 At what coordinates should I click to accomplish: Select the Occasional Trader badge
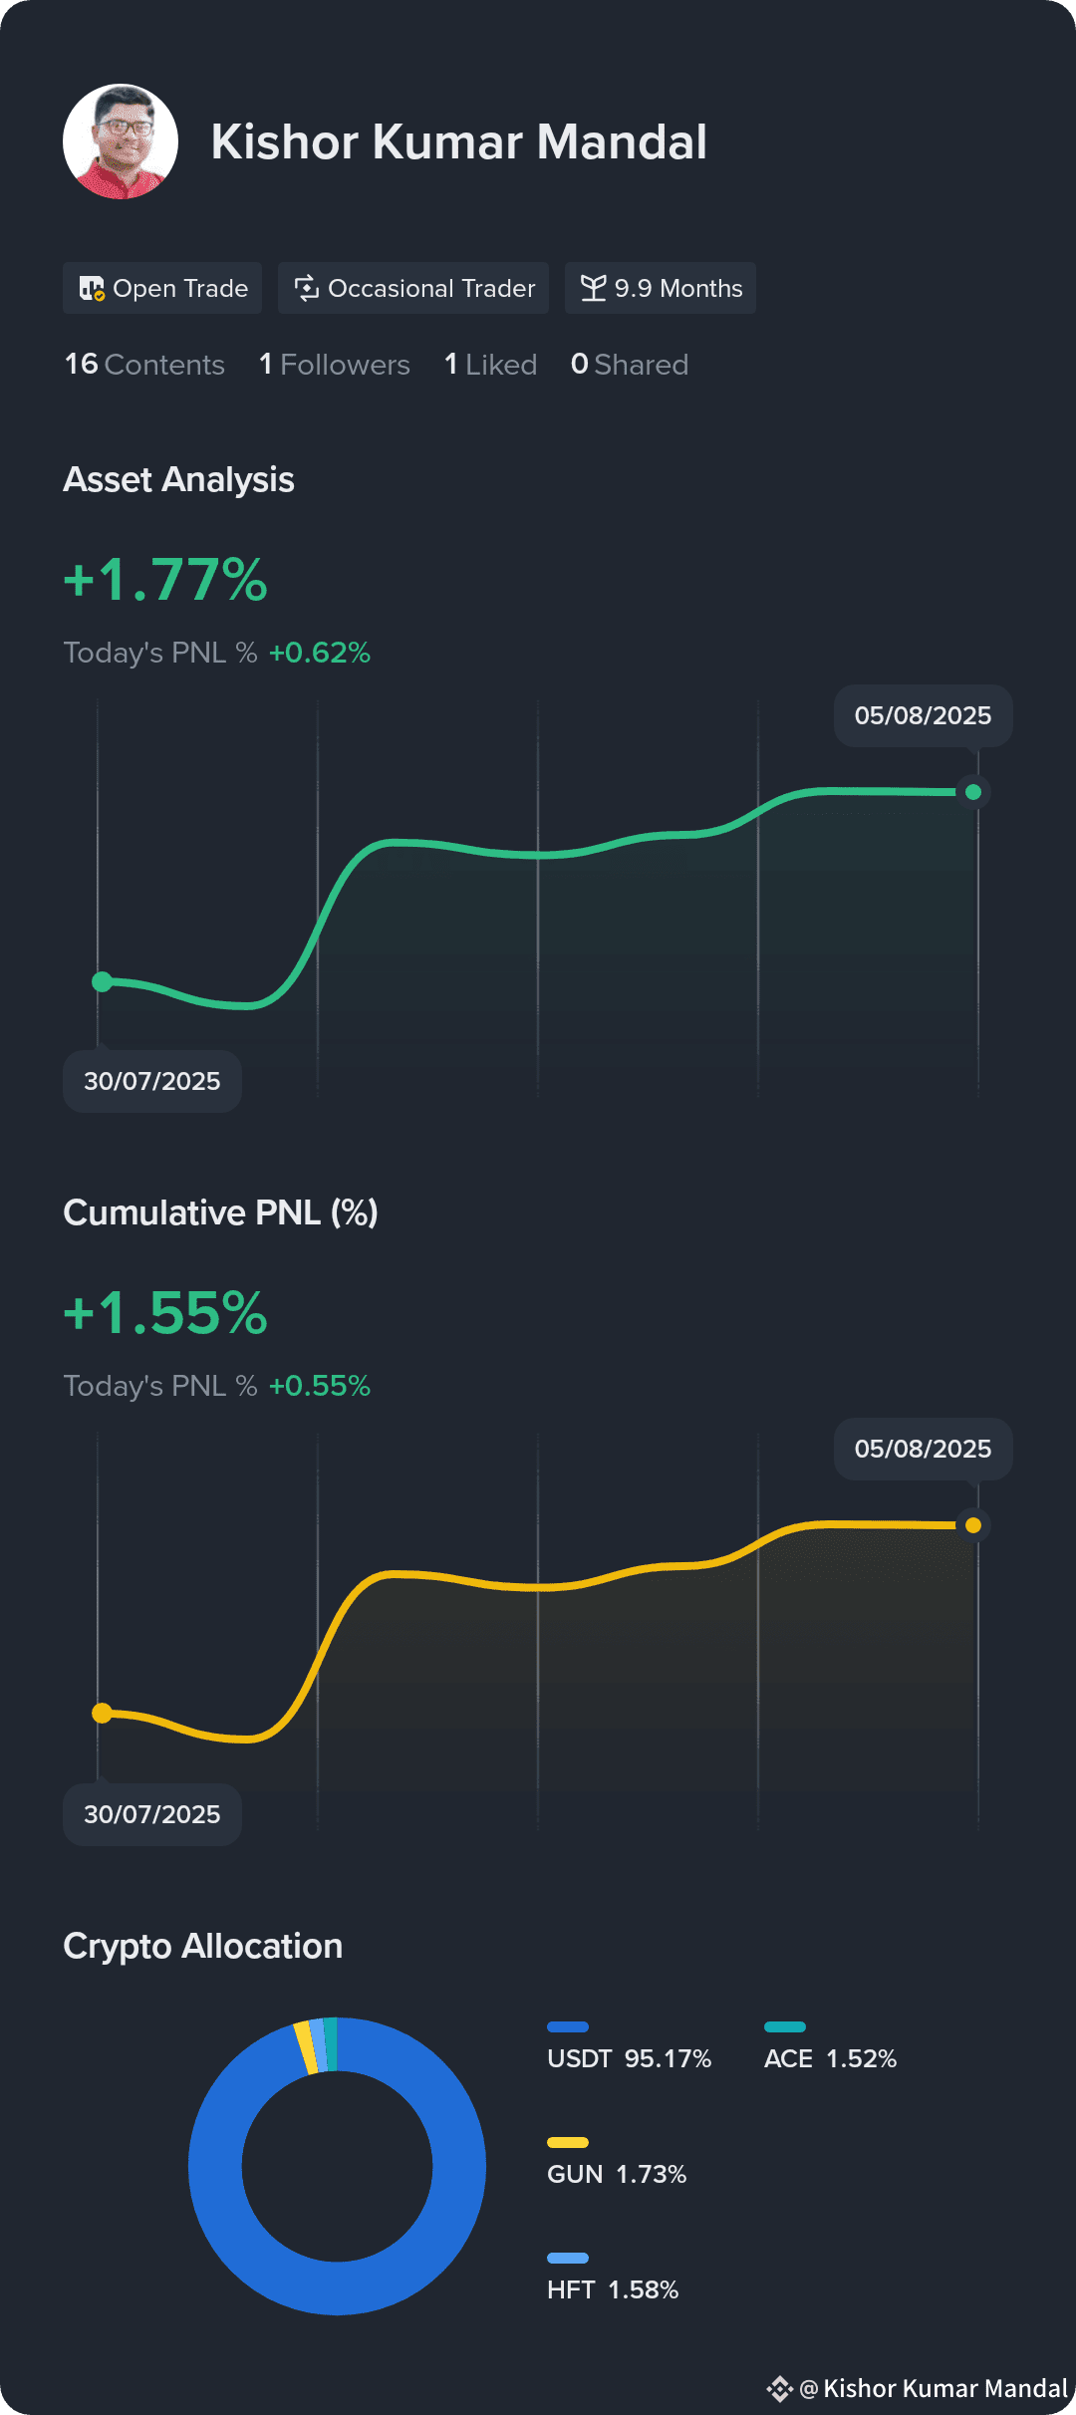coord(413,288)
